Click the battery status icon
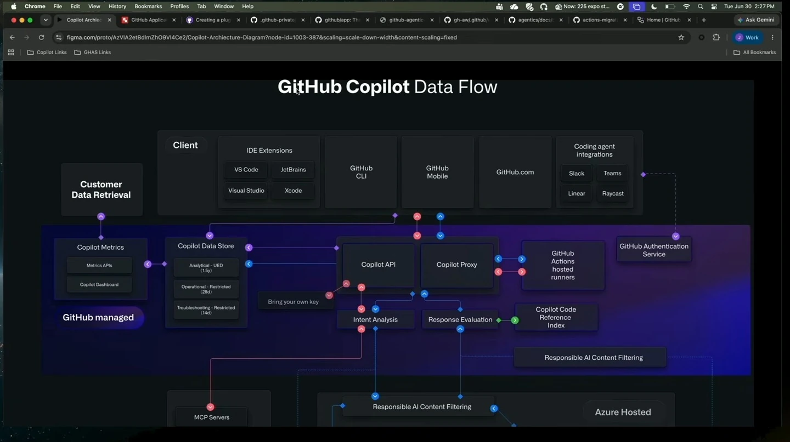The height and width of the screenshot is (442, 790). [x=670, y=7]
